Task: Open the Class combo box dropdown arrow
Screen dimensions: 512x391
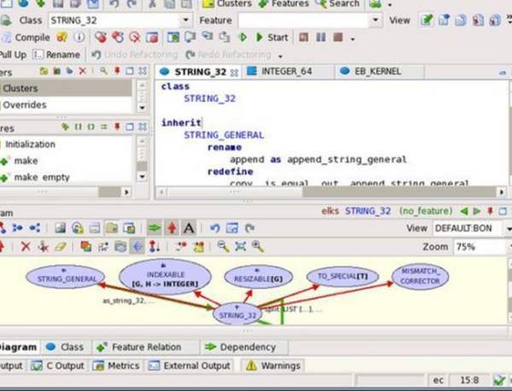Action: coord(185,20)
